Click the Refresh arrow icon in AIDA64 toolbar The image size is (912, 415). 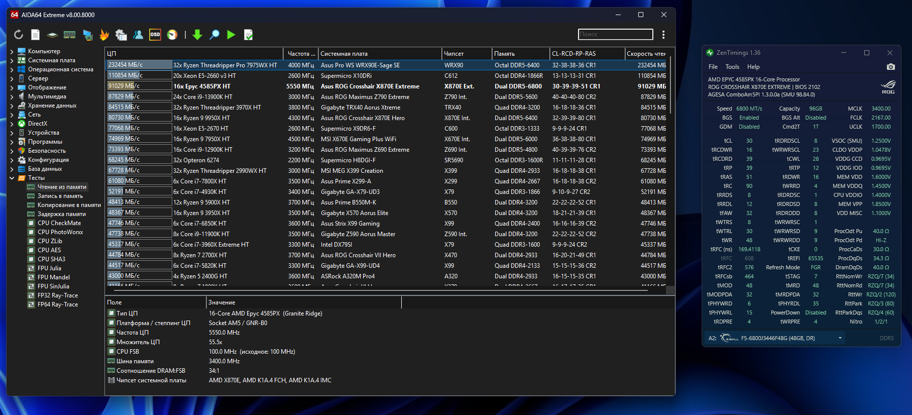click(x=19, y=35)
